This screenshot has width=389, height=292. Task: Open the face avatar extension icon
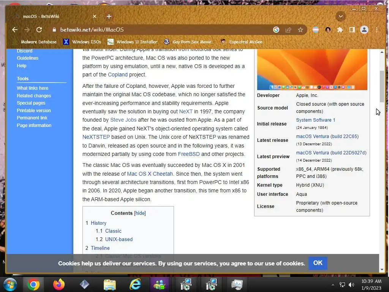click(328, 30)
